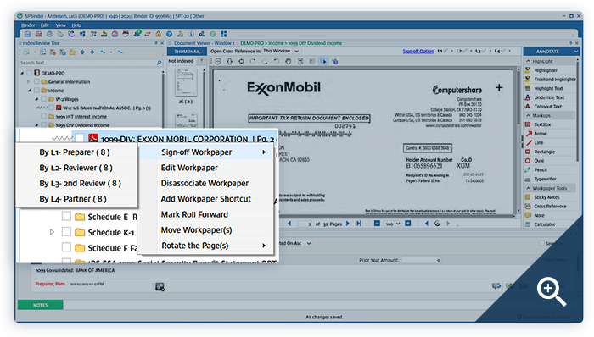Pick the Underline Text tool
594x337 pixels.
[549, 97]
